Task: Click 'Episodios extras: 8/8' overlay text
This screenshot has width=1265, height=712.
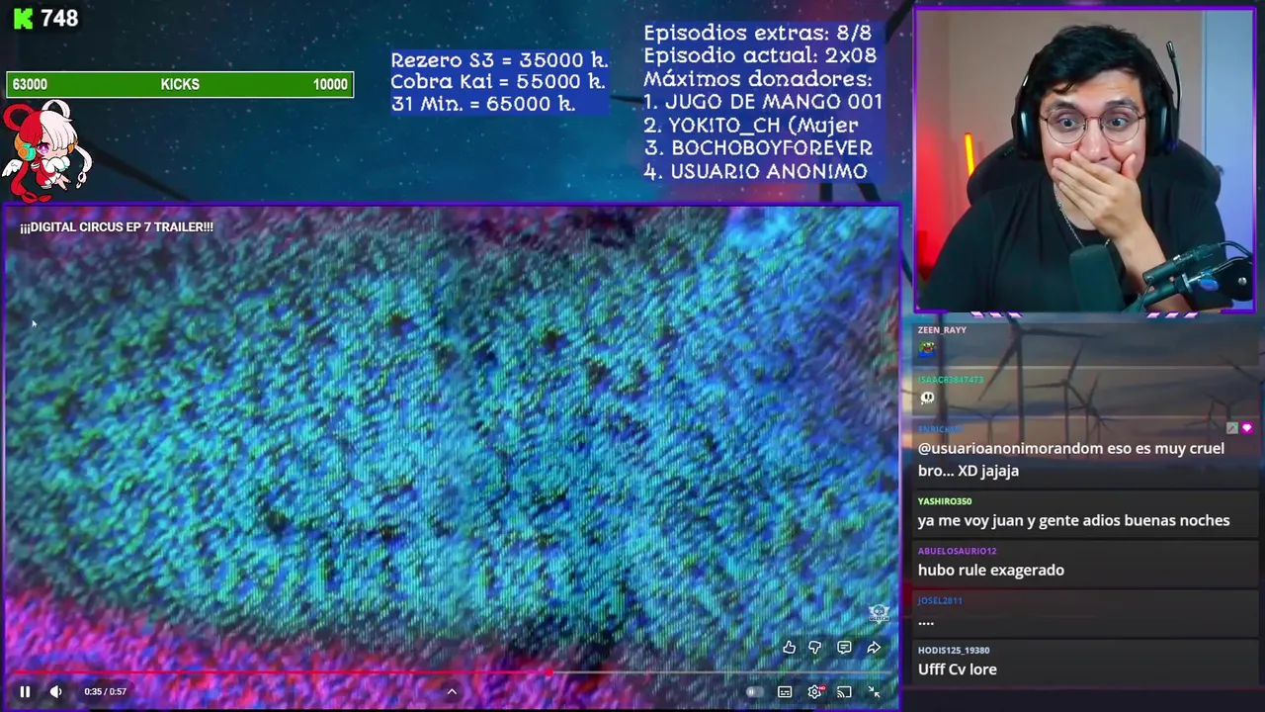Action: pyautogui.click(x=758, y=33)
